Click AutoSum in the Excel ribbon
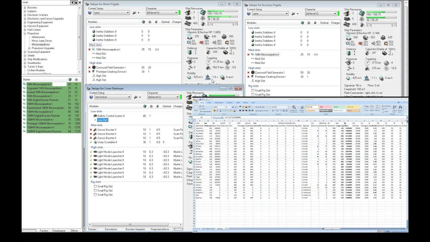Screen dimensions: 430x242 (x=386, y=106)
